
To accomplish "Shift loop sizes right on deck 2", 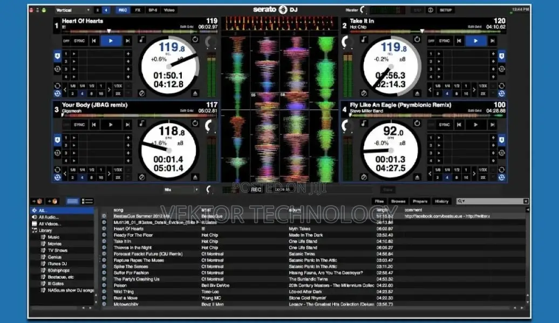I will click(474, 90).
